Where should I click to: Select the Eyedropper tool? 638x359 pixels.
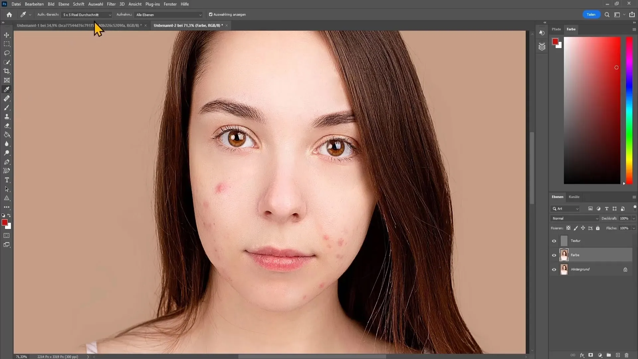coord(7,89)
